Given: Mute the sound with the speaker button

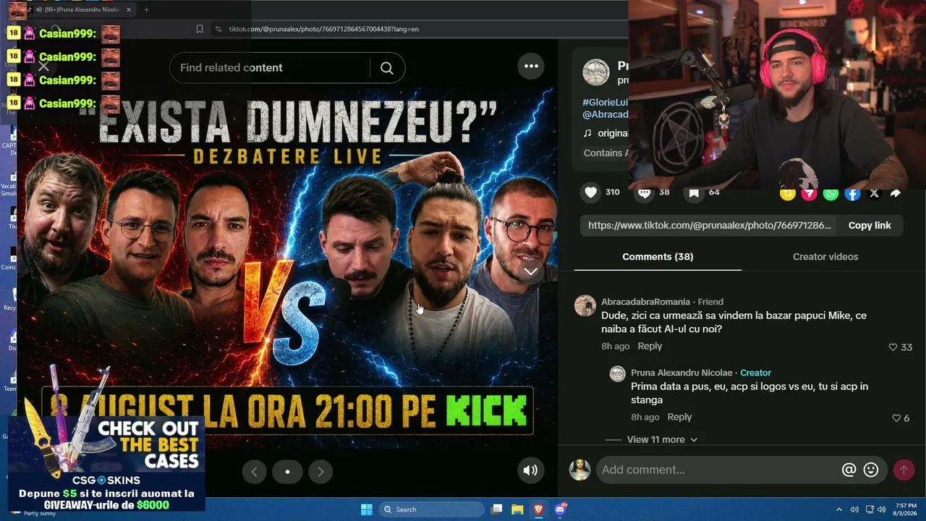Looking at the screenshot, I should (x=531, y=470).
